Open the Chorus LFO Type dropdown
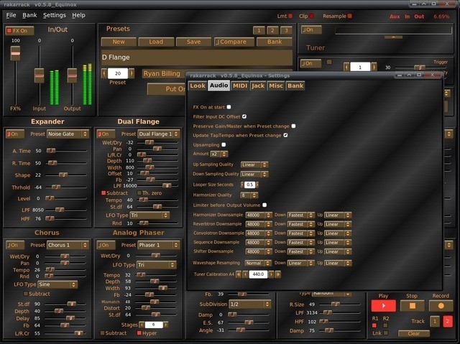Screen dimensions: 460x344 point(58,284)
